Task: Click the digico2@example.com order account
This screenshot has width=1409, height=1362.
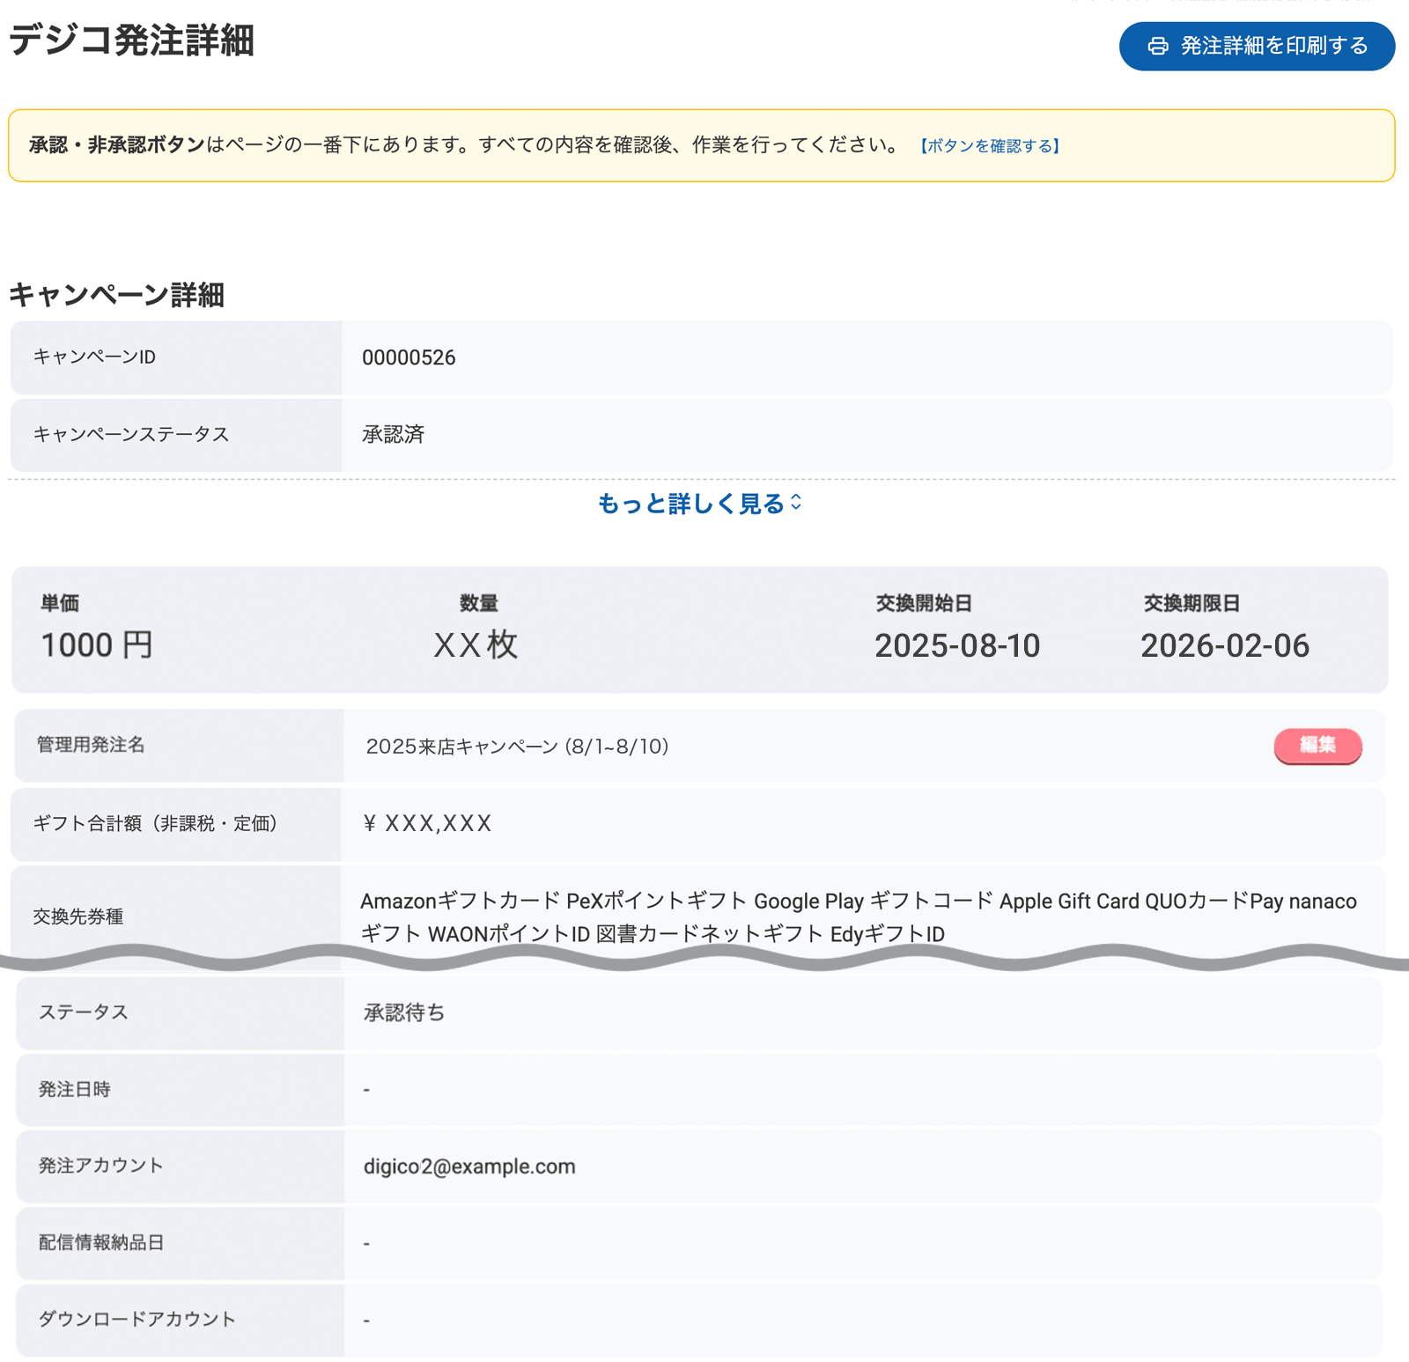Action: point(469,1167)
